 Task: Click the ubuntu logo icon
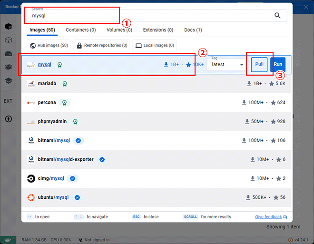click(31, 197)
